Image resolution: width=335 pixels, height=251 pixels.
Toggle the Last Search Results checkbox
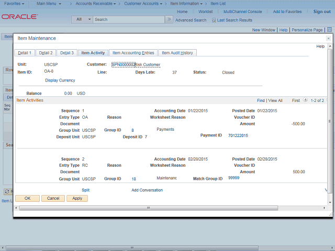[x=214, y=20]
